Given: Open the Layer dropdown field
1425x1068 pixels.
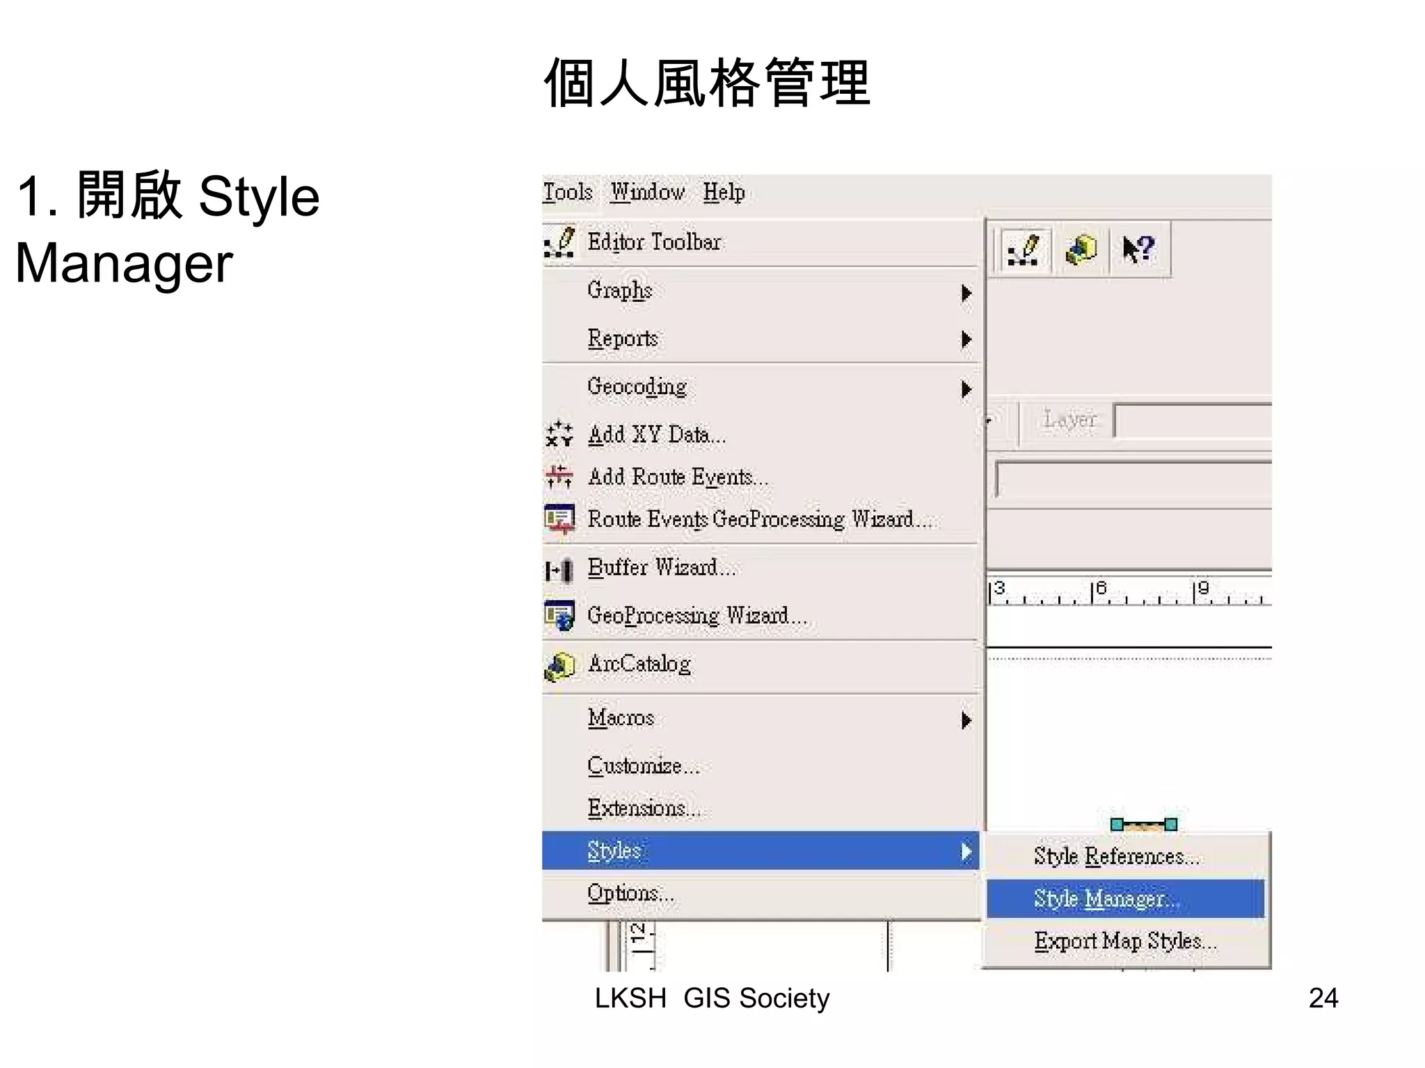Looking at the screenshot, I should (x=1193, y=421).
